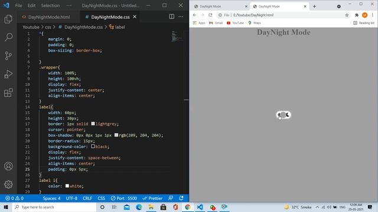Close the second DayNight Mode browser tab

305,6
